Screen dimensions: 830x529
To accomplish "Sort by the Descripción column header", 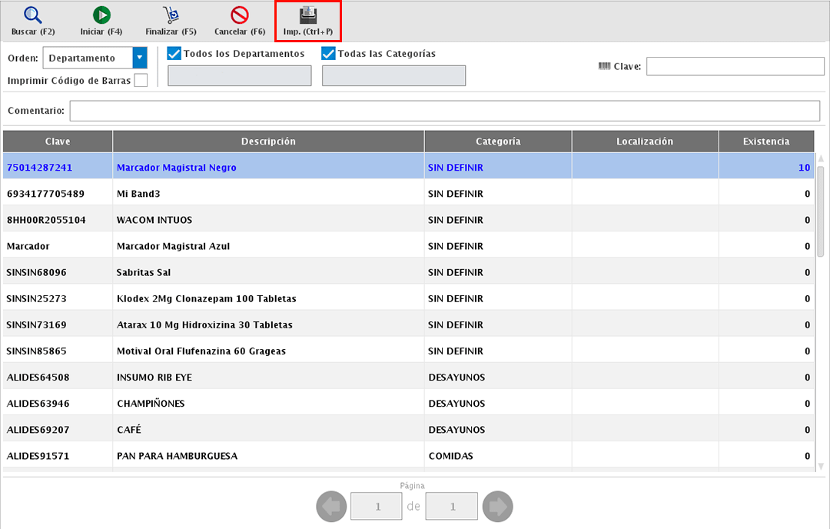I will click(x=268, y=141).
